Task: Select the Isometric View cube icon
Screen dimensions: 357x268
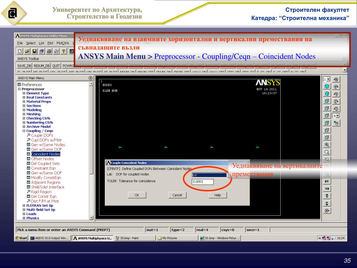Action: (327, 87)
